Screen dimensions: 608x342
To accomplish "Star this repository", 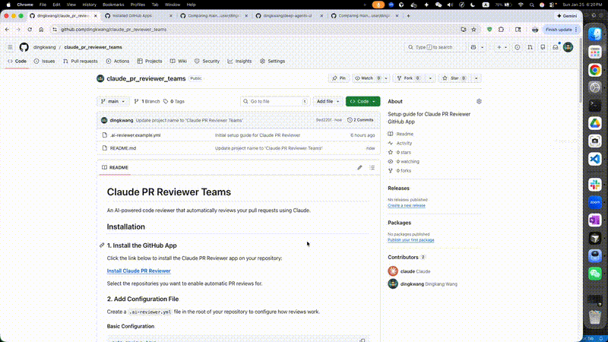I will point(454,78).
